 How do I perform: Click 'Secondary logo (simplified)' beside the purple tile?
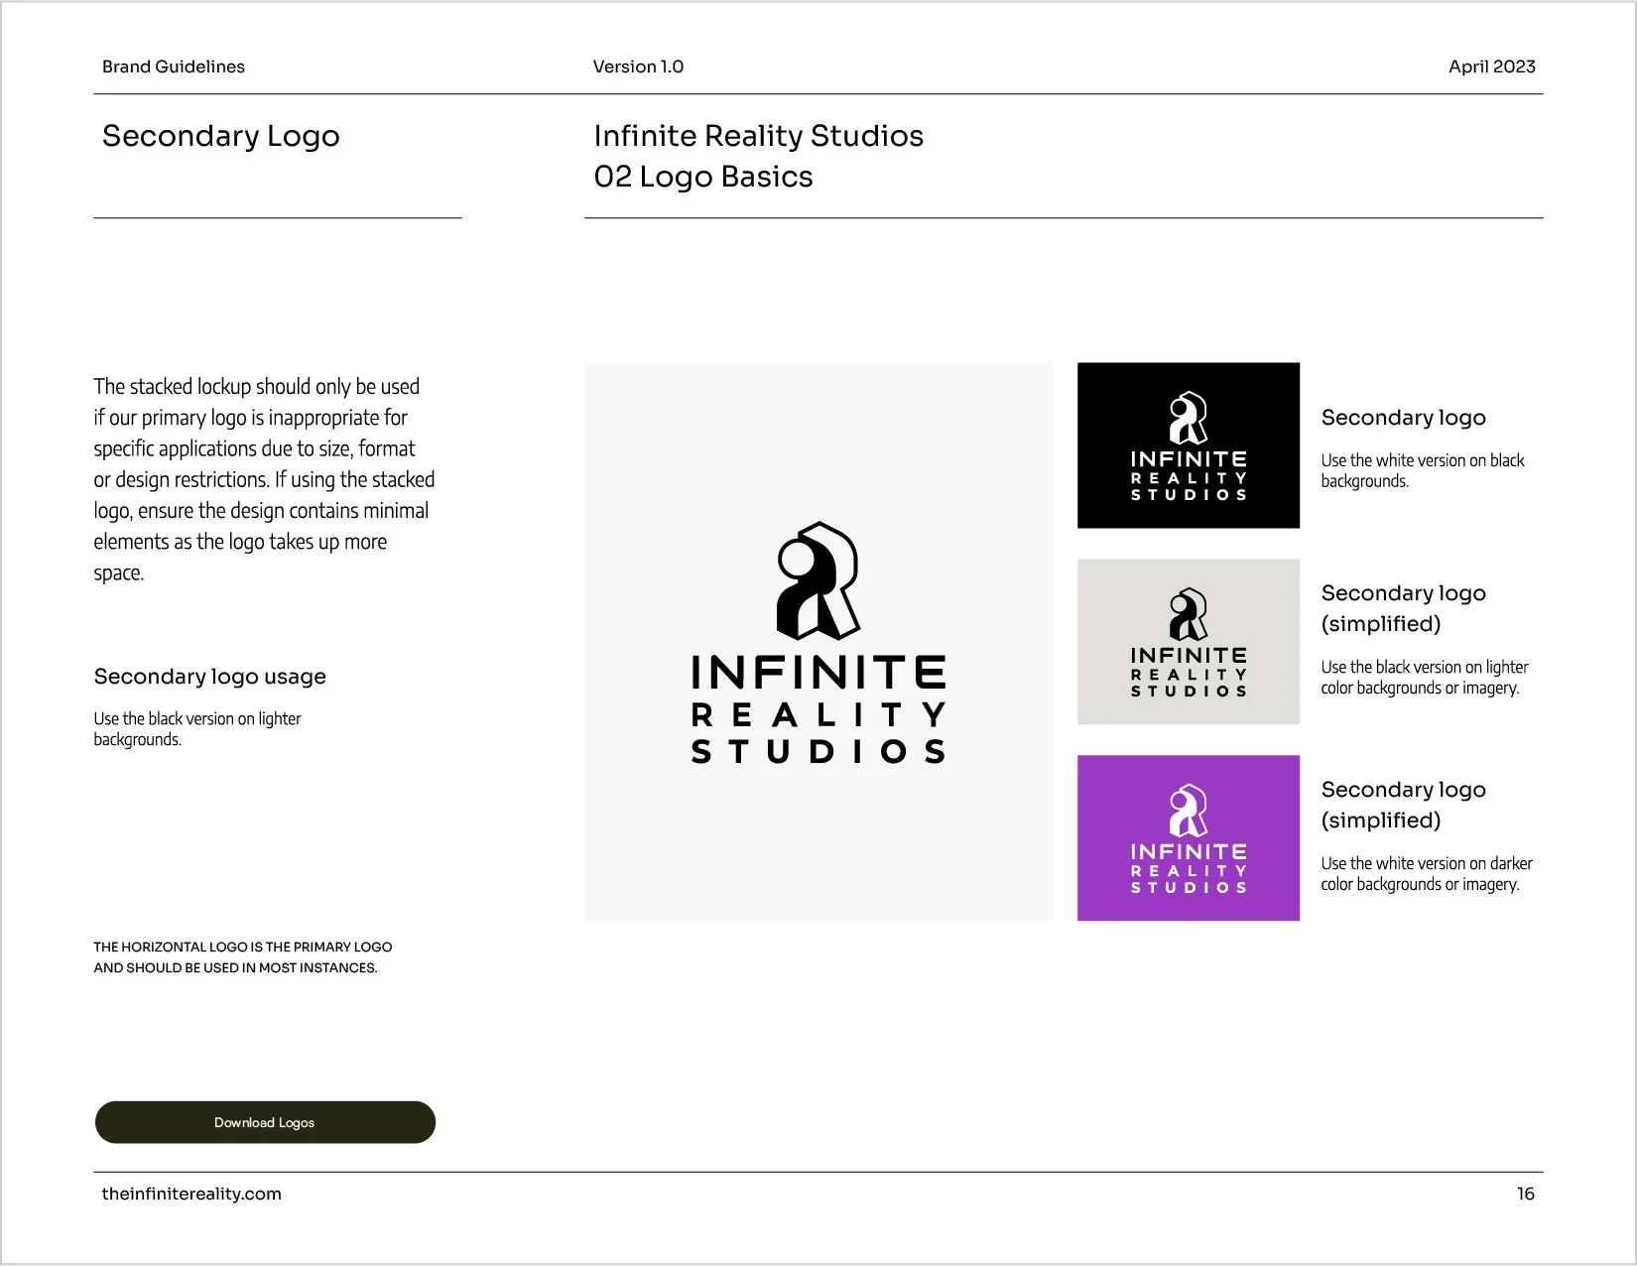click(x=1404, y=805)
